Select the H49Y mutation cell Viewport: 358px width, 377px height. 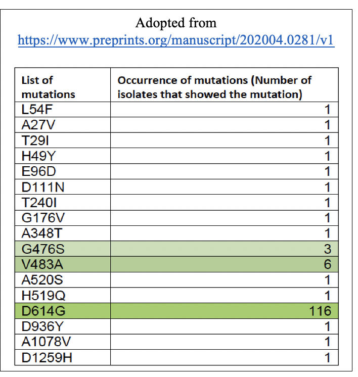(x=63, y=156)
